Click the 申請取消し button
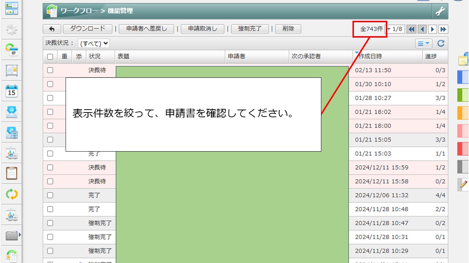Viewport: 469px width, 263px height. (202, 29)
